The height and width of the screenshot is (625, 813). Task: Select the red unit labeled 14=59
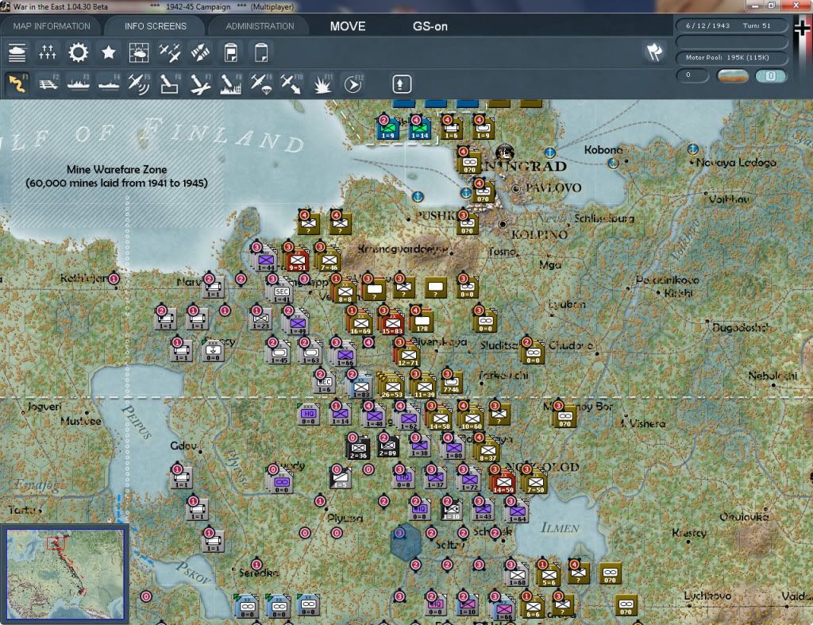coord(503,482)
